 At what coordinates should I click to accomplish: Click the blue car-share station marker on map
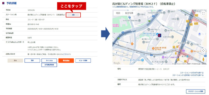tap(160, 35)
